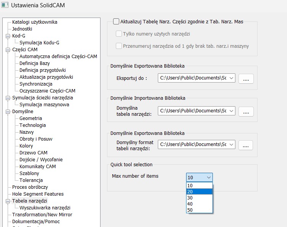Browse for the Eksportuj do folder
Viewport: 287px width, 227px height.
246,79
